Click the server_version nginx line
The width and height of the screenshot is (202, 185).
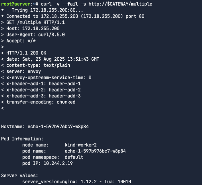(x=77, y=182)
